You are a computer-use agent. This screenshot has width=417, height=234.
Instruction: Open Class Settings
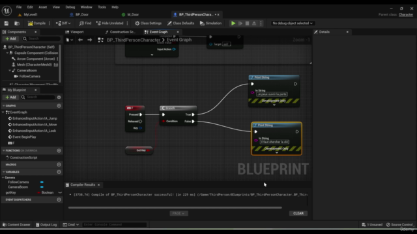click(x=148, y=23)
